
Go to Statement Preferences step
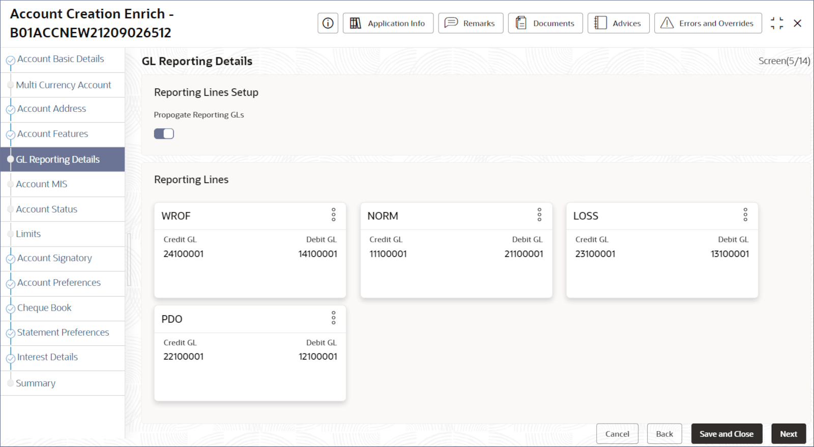(63, 333)
